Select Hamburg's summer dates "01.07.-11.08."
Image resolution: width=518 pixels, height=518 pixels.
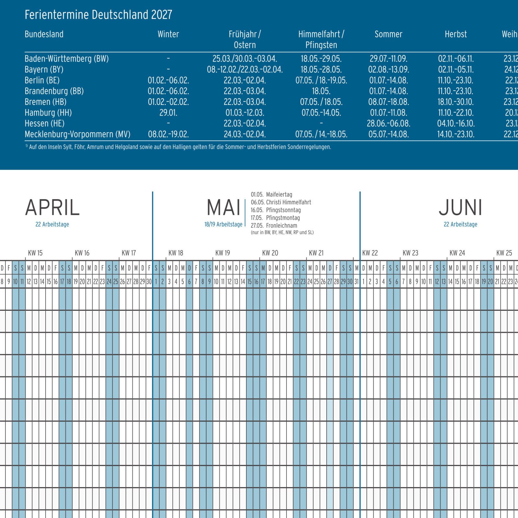pos(388,113)
